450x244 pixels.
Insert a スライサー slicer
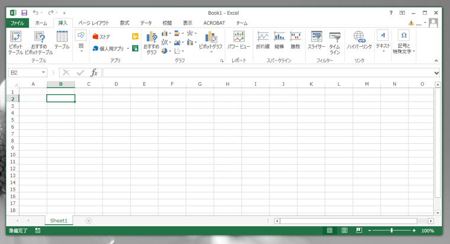point(317,40)
